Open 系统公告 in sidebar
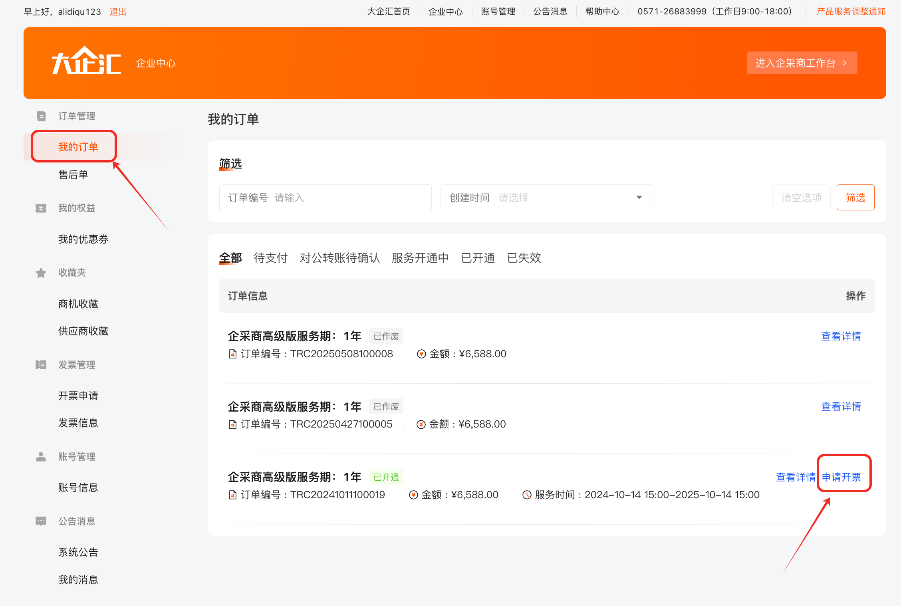901x606 pixels. point(78,552)
